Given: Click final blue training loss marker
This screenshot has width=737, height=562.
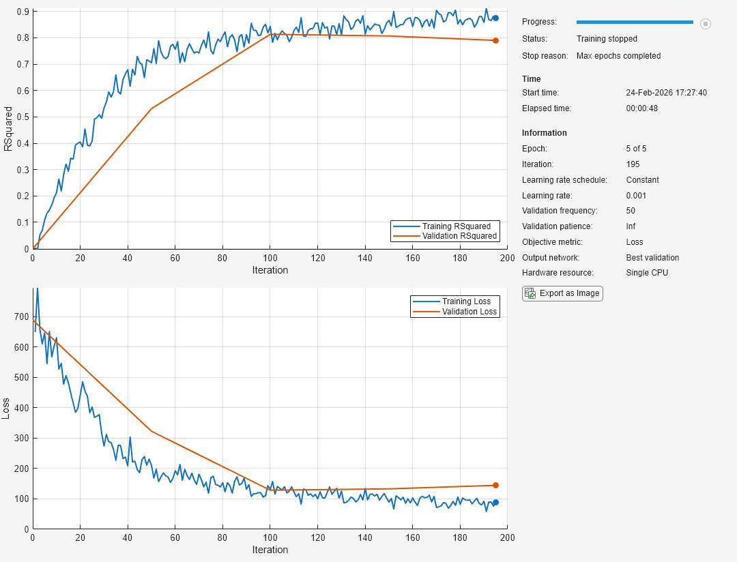Looking at the screenshot, I should tap(495, 502).
